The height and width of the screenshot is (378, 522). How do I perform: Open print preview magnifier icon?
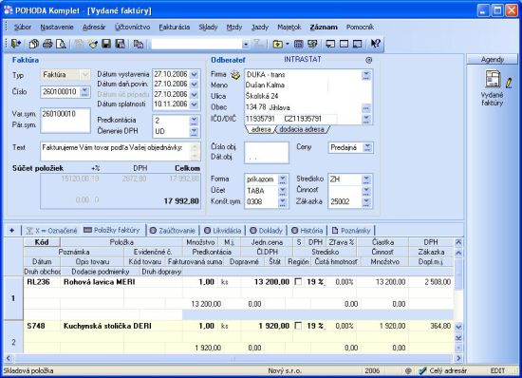pyautogui.click(x=62, y=44)
